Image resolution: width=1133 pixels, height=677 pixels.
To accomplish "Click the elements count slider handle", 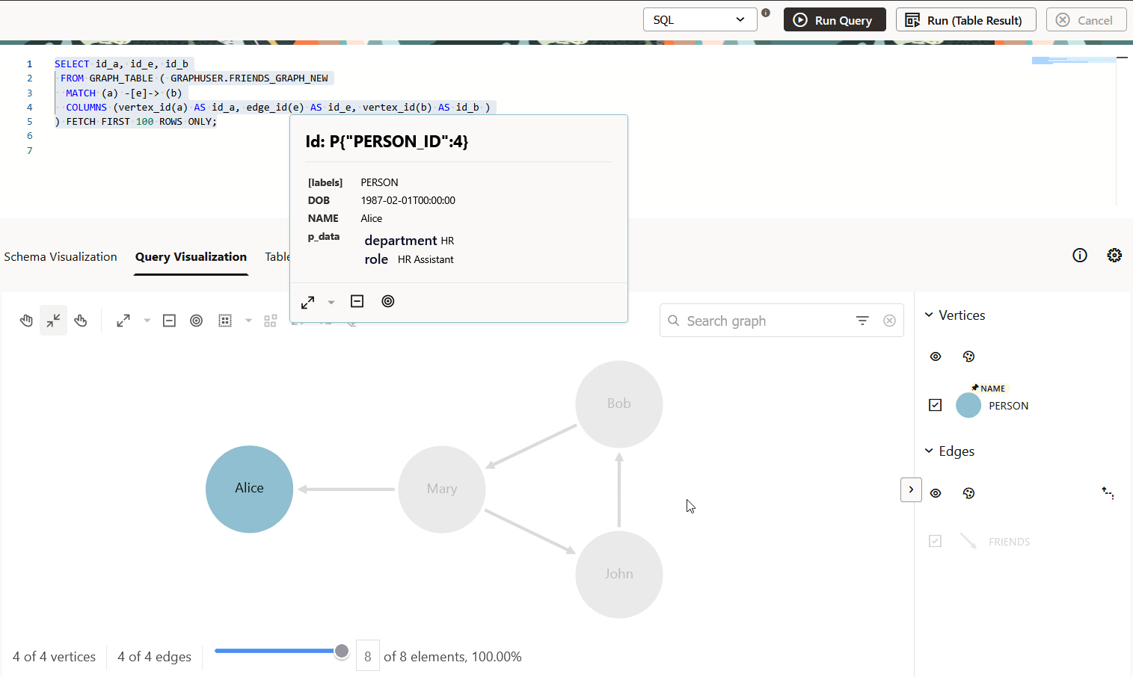I will (342, 651).
